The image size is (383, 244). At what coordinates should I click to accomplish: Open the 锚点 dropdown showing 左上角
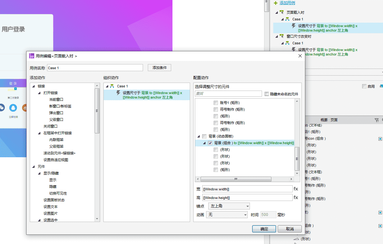click(229, 206)
